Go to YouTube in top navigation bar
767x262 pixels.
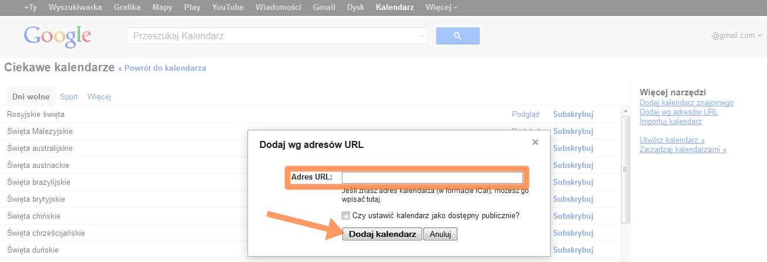tap(228, 8)
